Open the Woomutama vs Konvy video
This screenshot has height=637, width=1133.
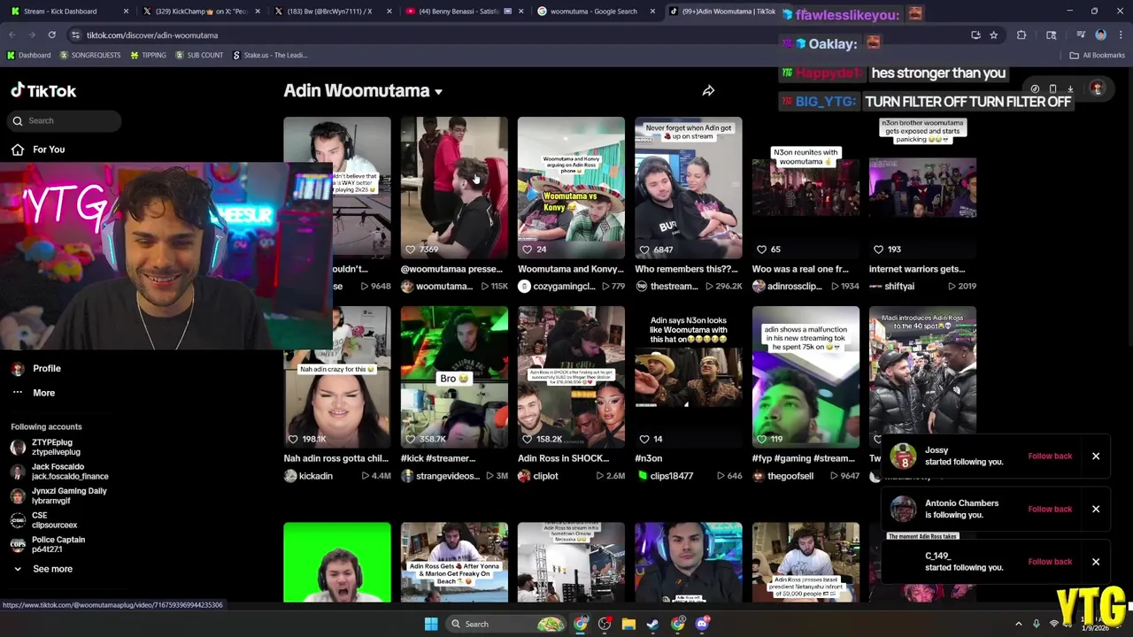[x=571, y=188]
